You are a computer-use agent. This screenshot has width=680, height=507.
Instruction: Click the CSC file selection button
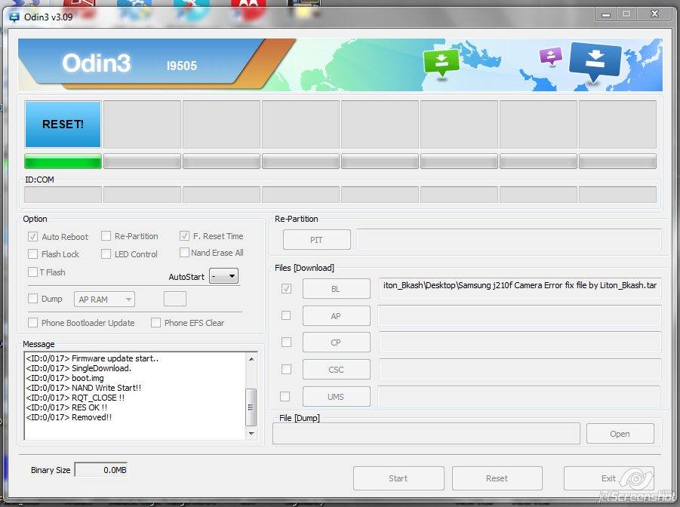[336, 369]
